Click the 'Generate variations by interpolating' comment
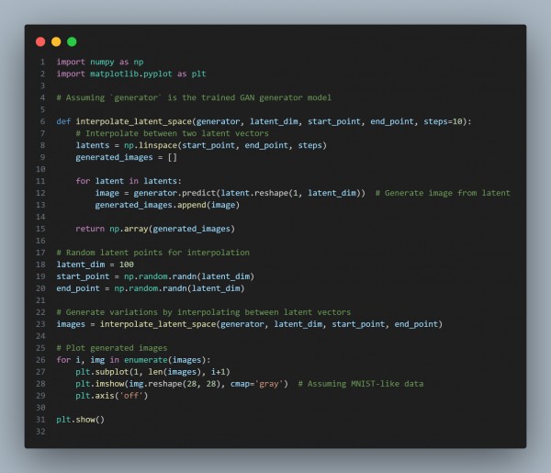551x473 pixels. click(x=204, y=312)
